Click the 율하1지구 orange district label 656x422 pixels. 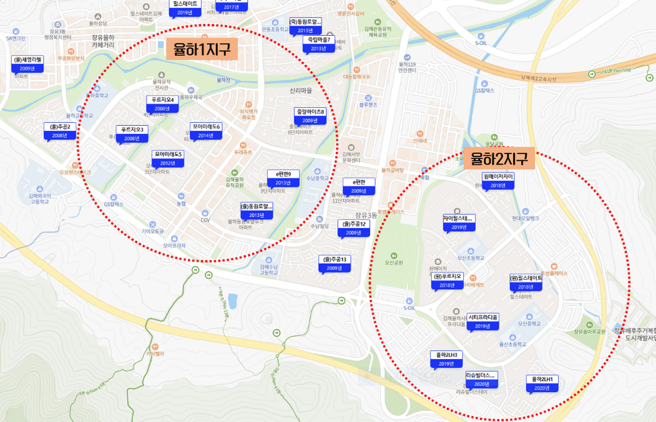(202, 49)
